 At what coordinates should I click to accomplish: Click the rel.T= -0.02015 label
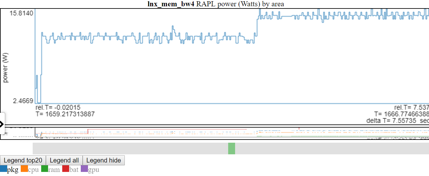click(x=58, y=108)
